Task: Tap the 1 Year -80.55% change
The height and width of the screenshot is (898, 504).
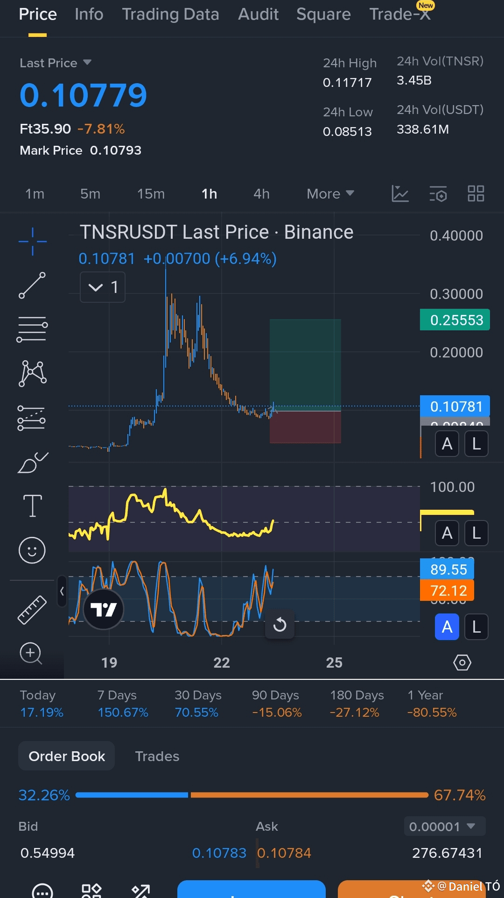Action: coord(432,704)
